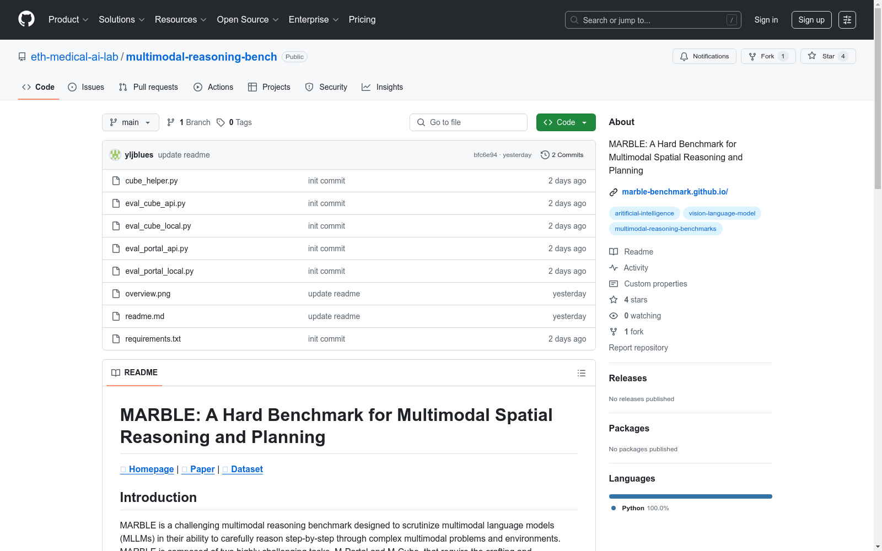Image resolution: width=882 pixels, height=551 pixels.
Task: Click the GitHub logo icon
Action: point(26,19)
